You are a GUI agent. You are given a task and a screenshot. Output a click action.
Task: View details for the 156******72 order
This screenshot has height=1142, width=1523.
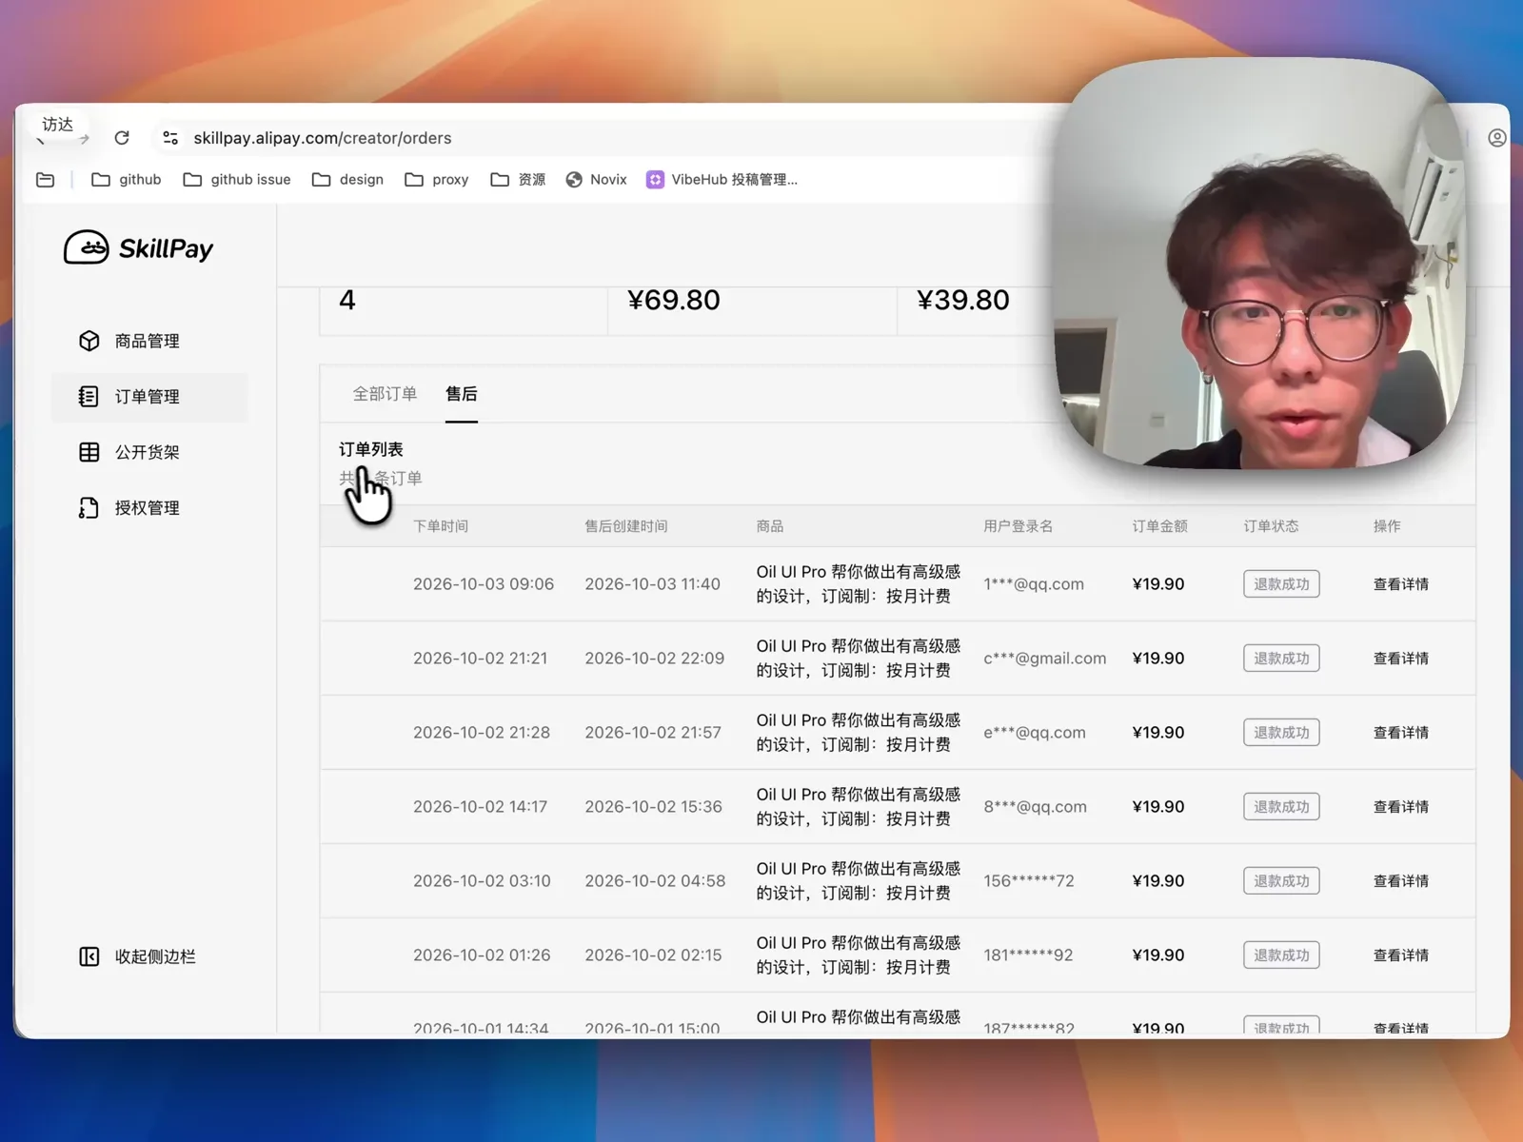1400,881
